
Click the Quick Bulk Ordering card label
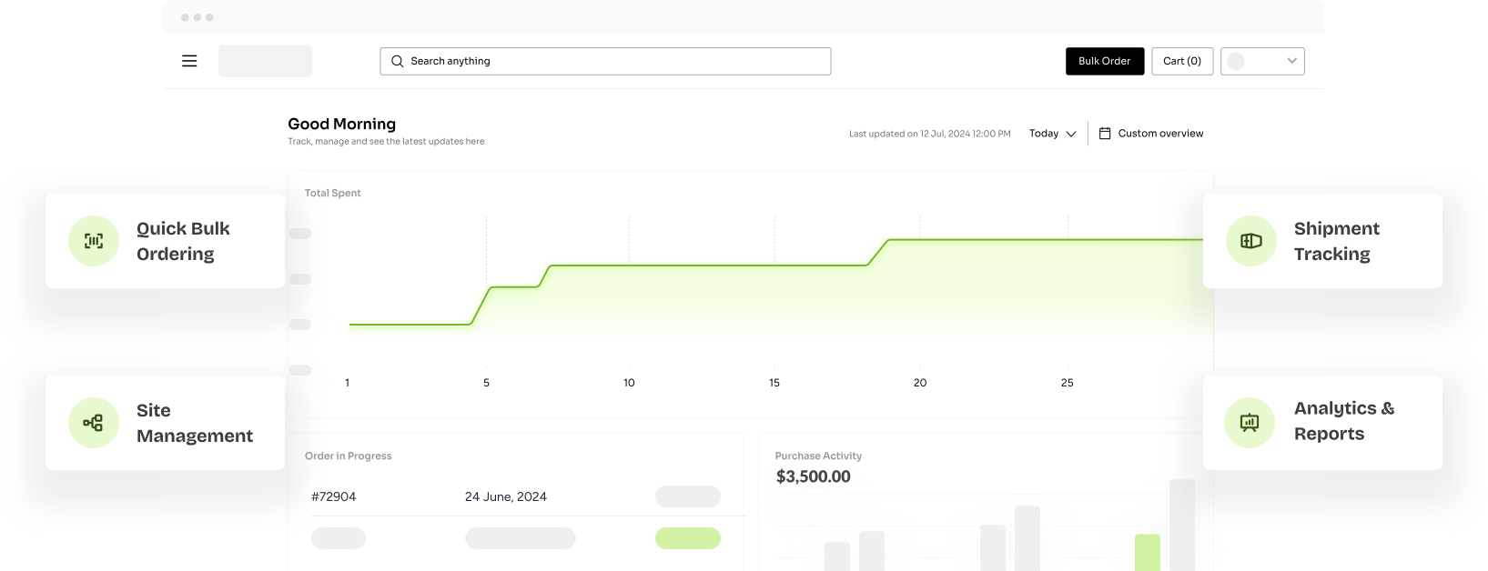coord(183,241)
